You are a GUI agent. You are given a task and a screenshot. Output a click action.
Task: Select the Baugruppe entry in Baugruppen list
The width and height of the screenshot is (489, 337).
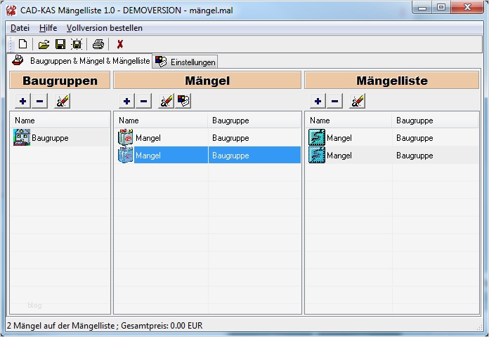click(x=60, y=138)
